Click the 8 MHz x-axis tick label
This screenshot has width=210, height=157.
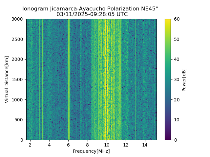click(88, 145)
